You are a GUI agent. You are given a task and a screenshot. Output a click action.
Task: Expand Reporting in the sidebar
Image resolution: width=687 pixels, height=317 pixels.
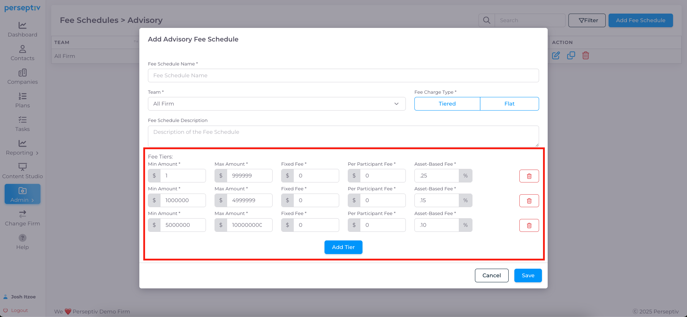[x=22, y=147]
